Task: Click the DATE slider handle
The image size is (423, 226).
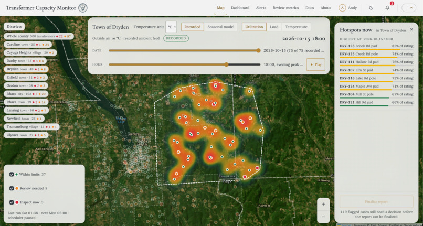Action: (258, 50)
